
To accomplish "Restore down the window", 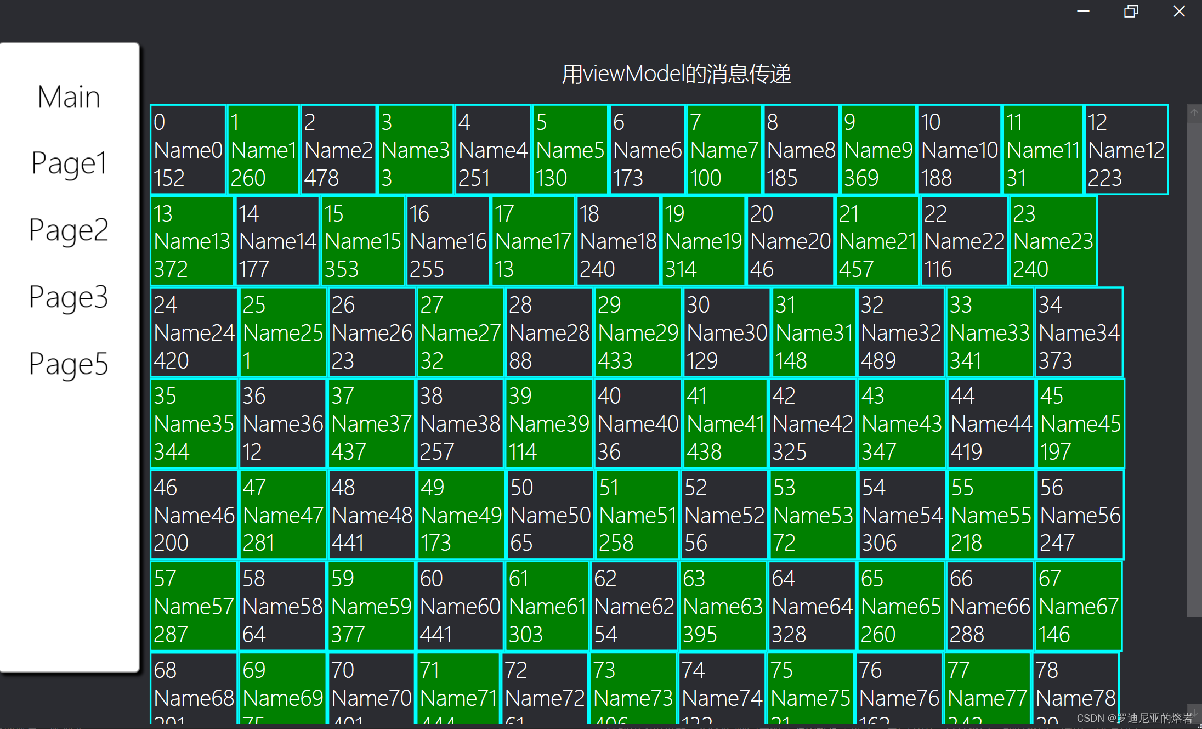I will tap(1131, 12).
